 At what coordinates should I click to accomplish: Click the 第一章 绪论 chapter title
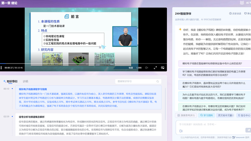9,3
